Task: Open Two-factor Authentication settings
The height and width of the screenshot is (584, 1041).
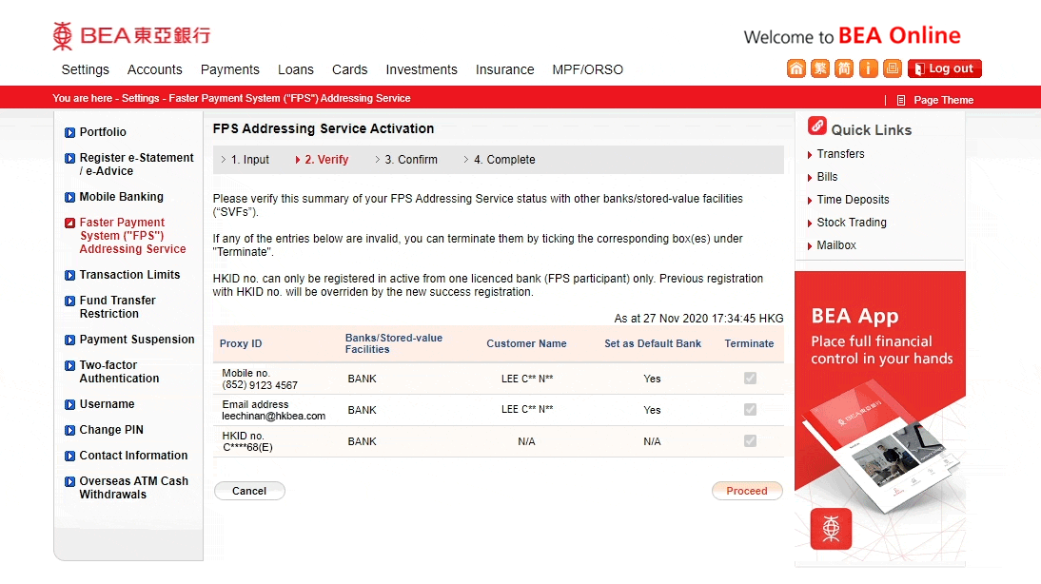Action: tap(119, 372)
